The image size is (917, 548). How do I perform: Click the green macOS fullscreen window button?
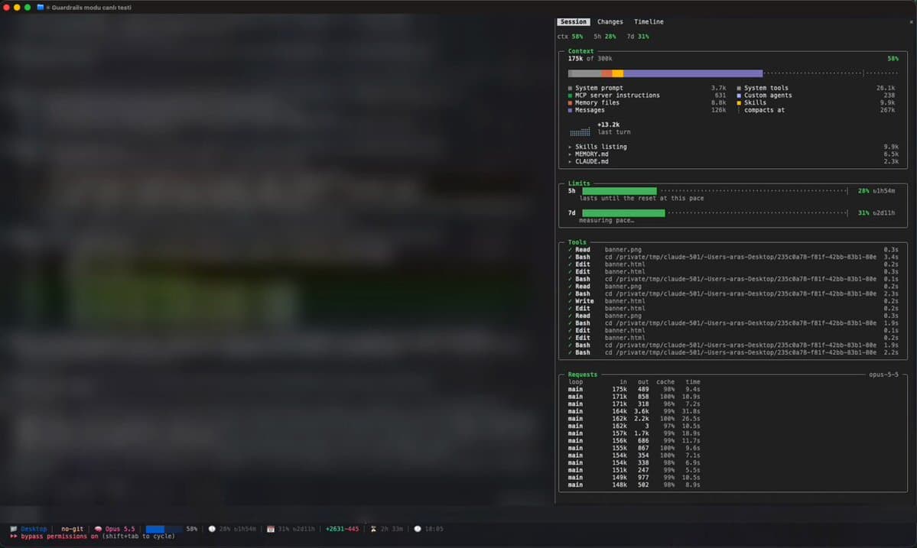click(27, 7)
